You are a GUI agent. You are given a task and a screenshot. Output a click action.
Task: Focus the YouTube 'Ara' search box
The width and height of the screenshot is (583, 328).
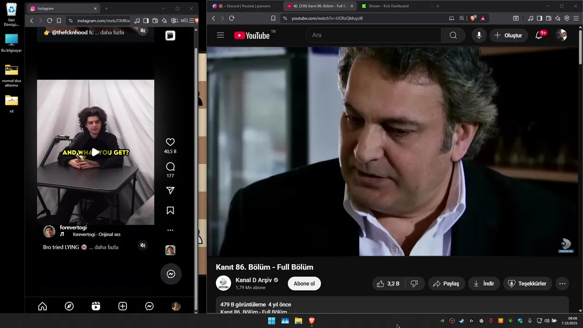tap(373, 35)
